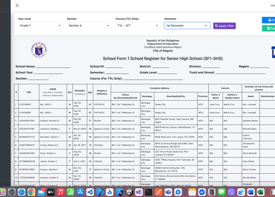
Task: Select the Hudson, Kendra W. table row
Action: 144,121
